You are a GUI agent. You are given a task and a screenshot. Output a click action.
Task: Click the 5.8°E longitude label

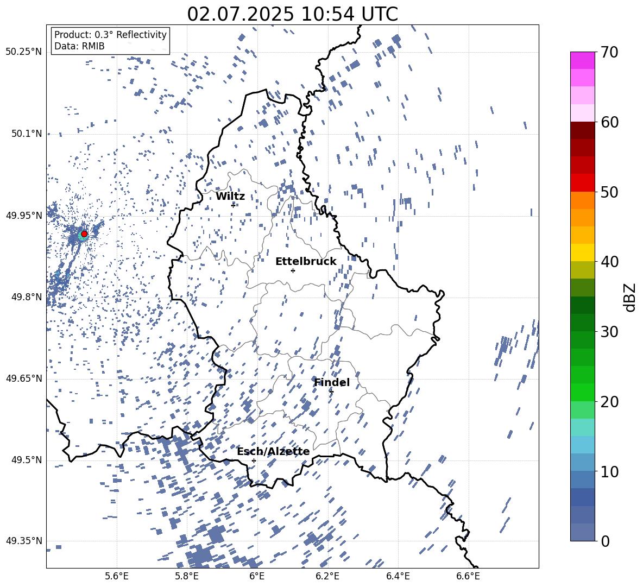(x=187, y=576)
